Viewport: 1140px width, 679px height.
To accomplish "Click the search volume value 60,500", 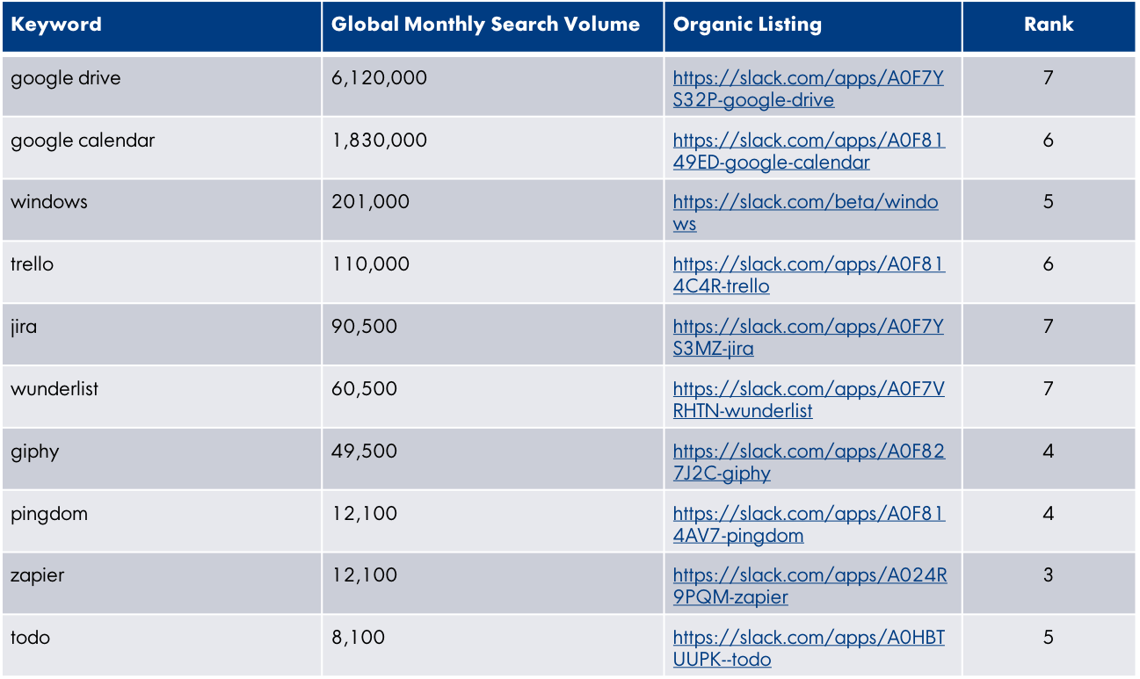I will 364,389.
